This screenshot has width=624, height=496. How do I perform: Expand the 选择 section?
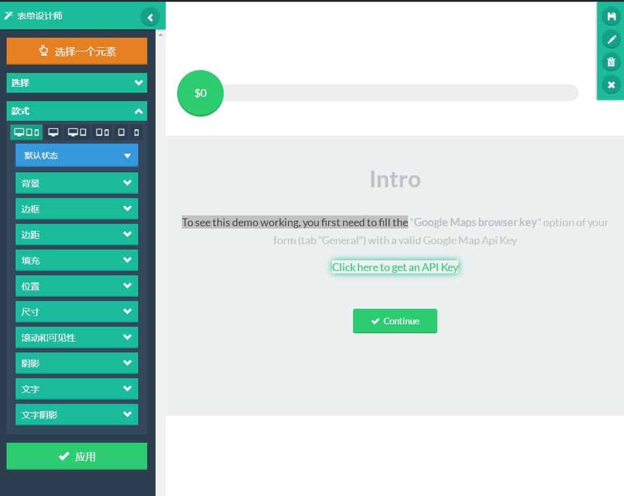coord(77,83)
